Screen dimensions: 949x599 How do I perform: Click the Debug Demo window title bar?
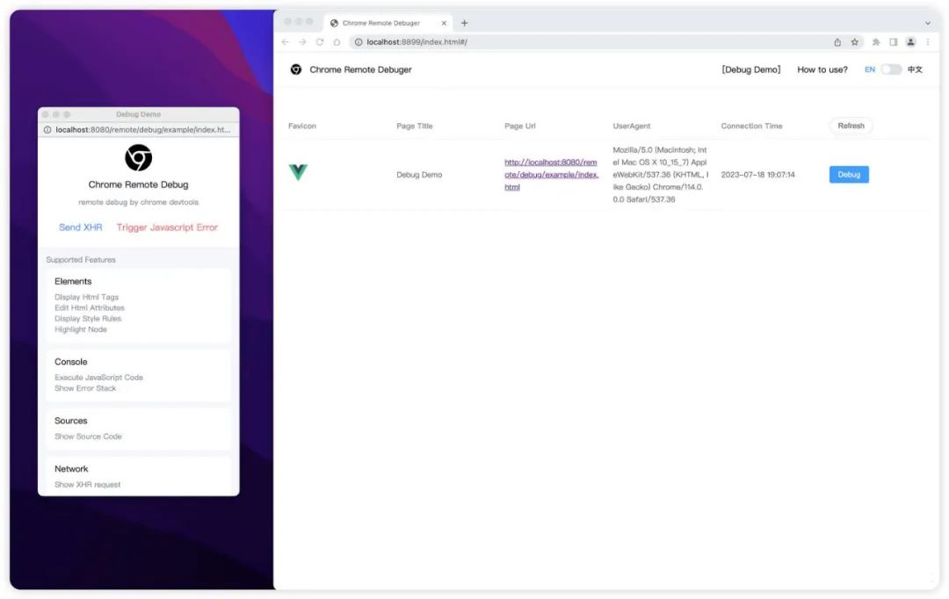pyautogui.click(x=139, y=114)
